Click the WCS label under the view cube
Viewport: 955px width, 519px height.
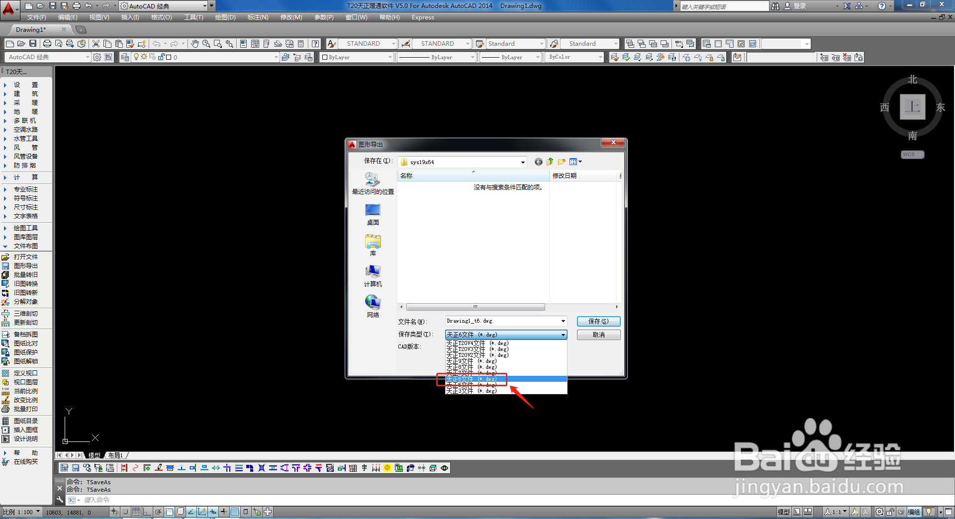click(912, 155)
